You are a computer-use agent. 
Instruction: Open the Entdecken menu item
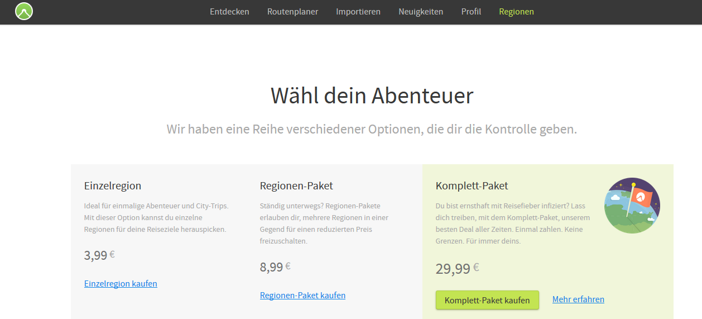point(229,11)
